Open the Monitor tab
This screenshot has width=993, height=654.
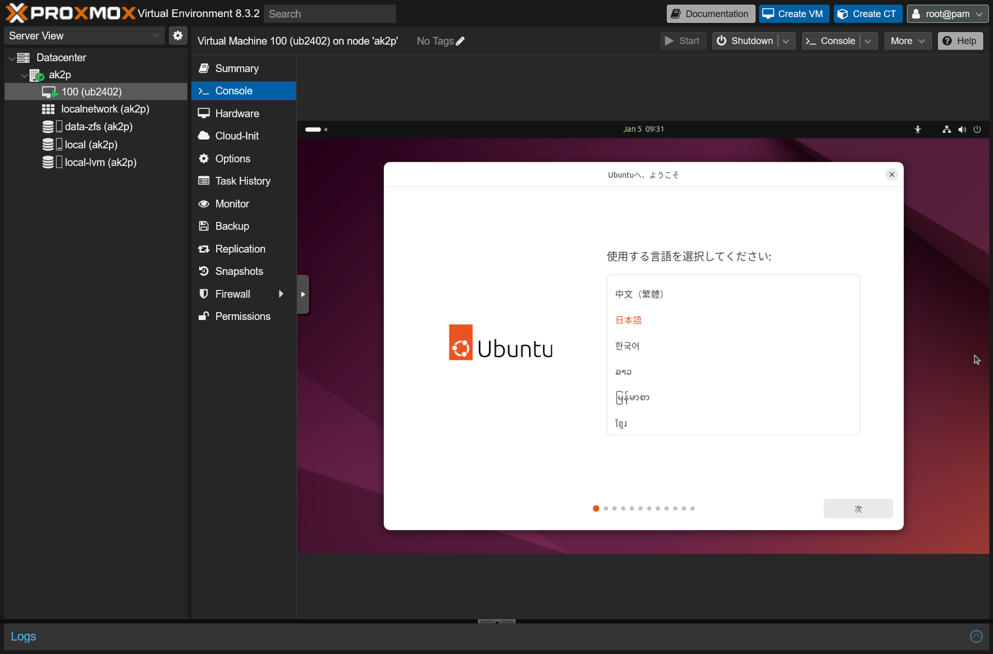tap(244, 204)
